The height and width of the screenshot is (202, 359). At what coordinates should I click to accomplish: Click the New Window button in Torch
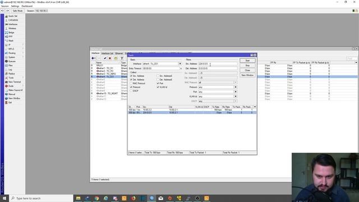coord(247,75)
